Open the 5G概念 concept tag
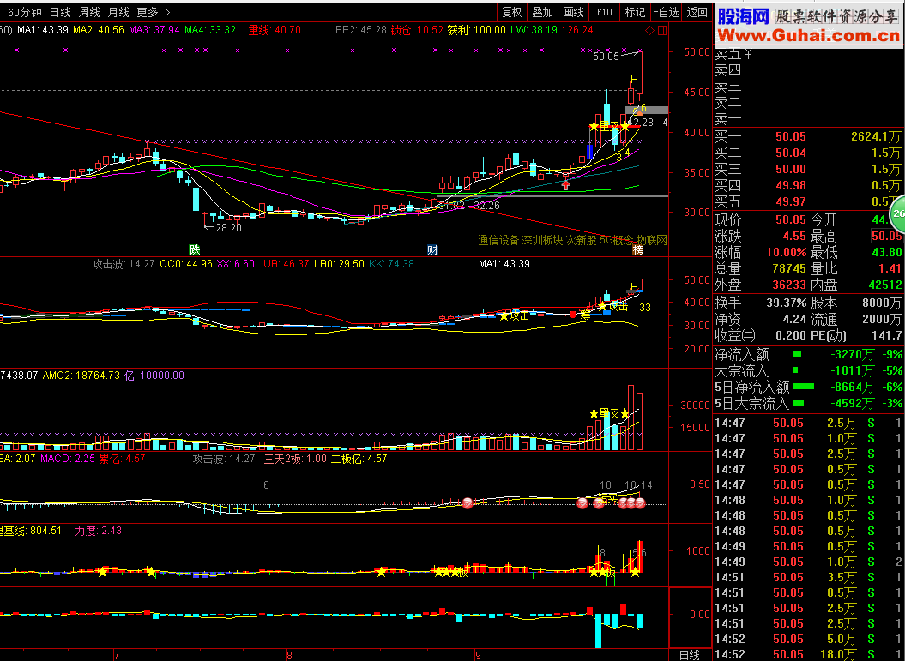 [617, 240]
